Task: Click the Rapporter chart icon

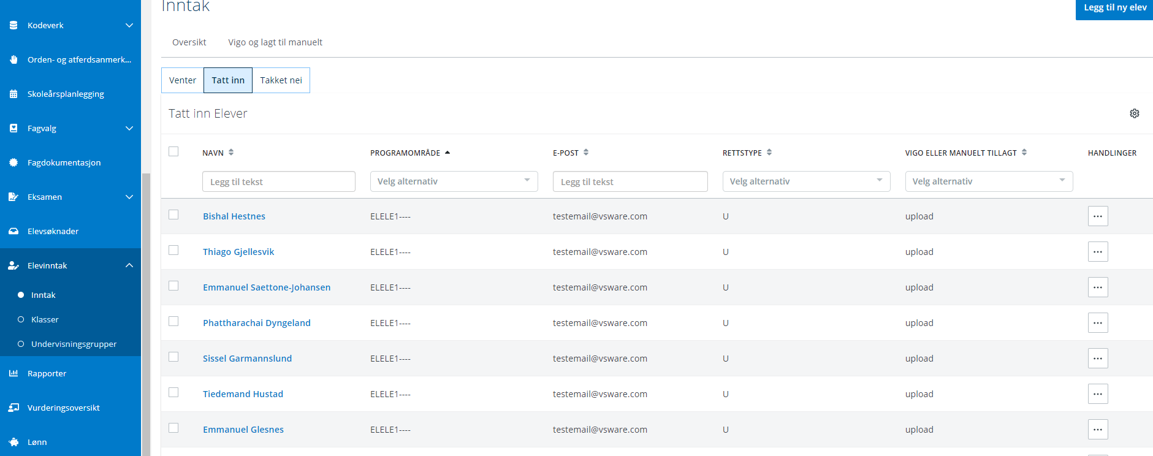Action: 13,373
